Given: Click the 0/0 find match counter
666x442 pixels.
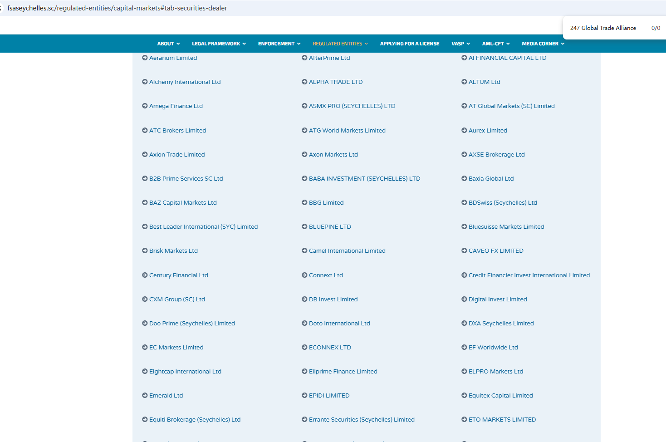Looking at the screenshot, I should coord(656,28).
